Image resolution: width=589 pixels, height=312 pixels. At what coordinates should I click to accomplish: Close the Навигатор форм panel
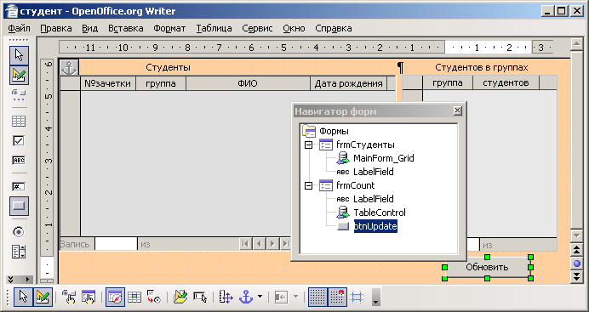tap(457, 111)
